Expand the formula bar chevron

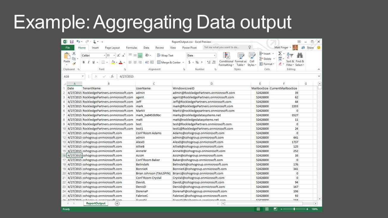(319, 76)
